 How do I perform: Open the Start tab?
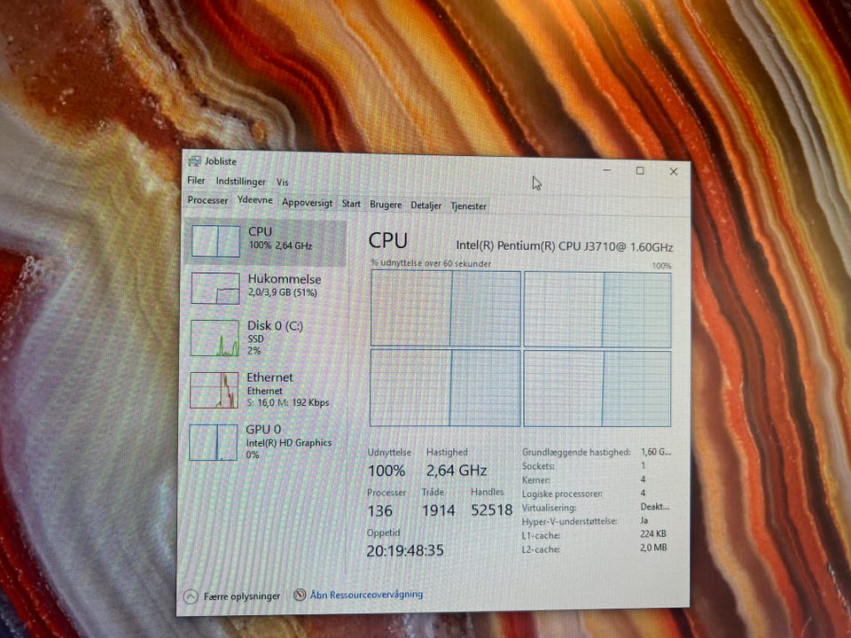(x=351, y=204)
